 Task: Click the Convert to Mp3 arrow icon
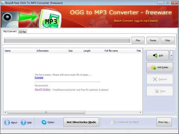(x=113, y=122)
